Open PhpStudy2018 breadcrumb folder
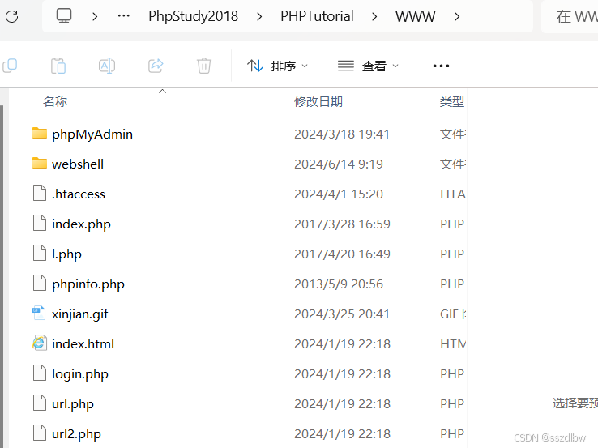 (193, 16)
